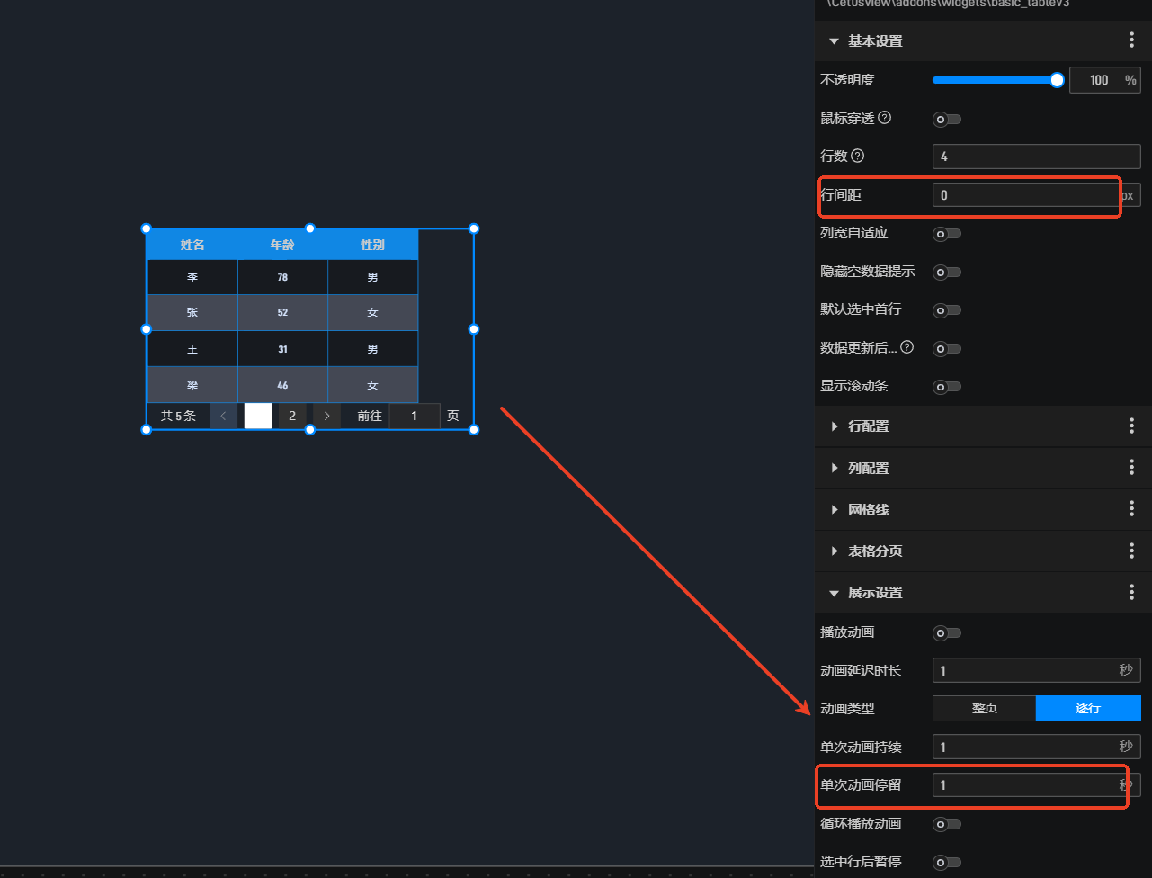Click the 行间距 input field
1152x878 pixels.
1025,195
